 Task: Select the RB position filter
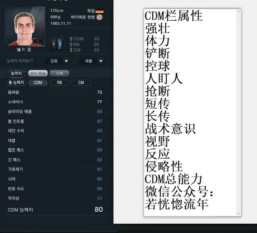click(59, 83)
